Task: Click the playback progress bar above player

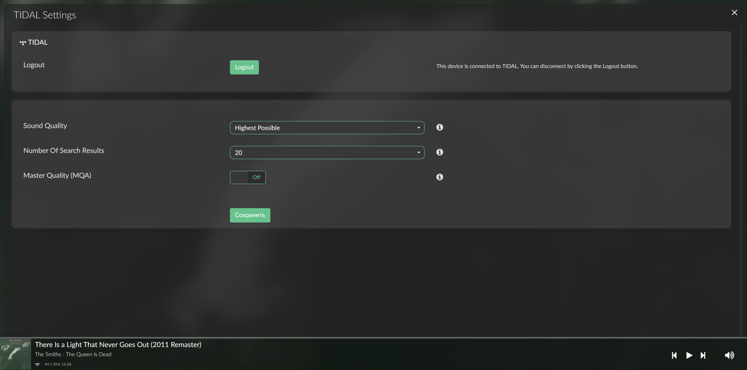Action: tap(373, 337)
